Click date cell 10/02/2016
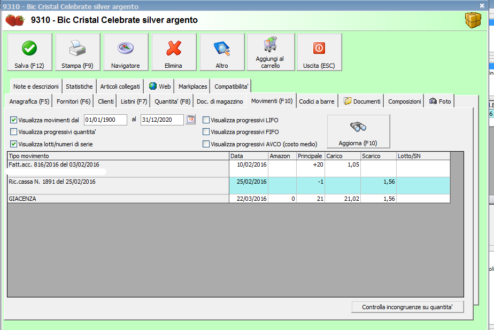 249,169
